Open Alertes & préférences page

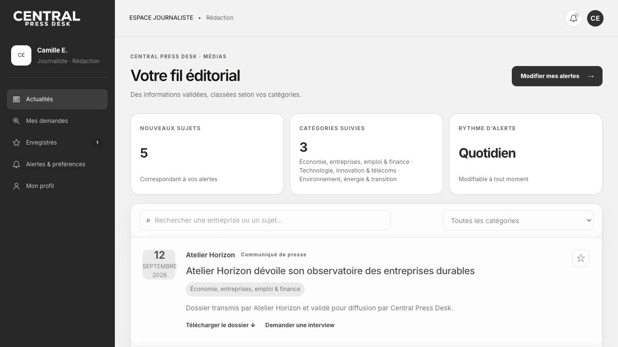click(57, 164)
